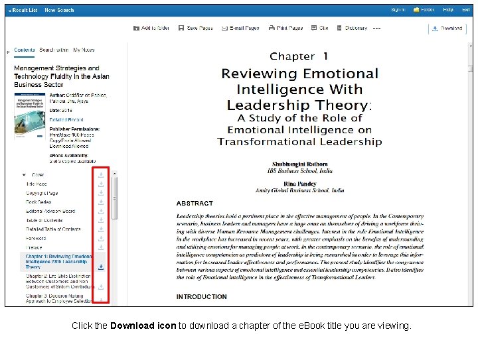The image size is (478, 358).
Task: Download Chapter 1 via its download icon
Action: tap(101, 267)
